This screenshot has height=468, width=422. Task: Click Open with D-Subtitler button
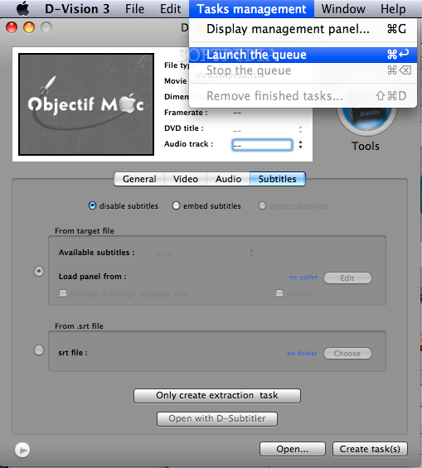tap(217, 419)
